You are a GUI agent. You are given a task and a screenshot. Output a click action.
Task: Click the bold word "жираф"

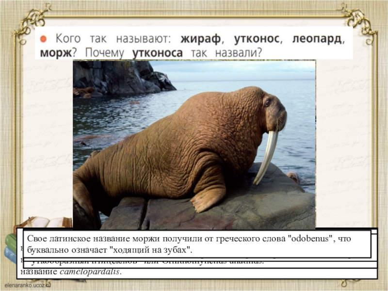tap(201, 39)
